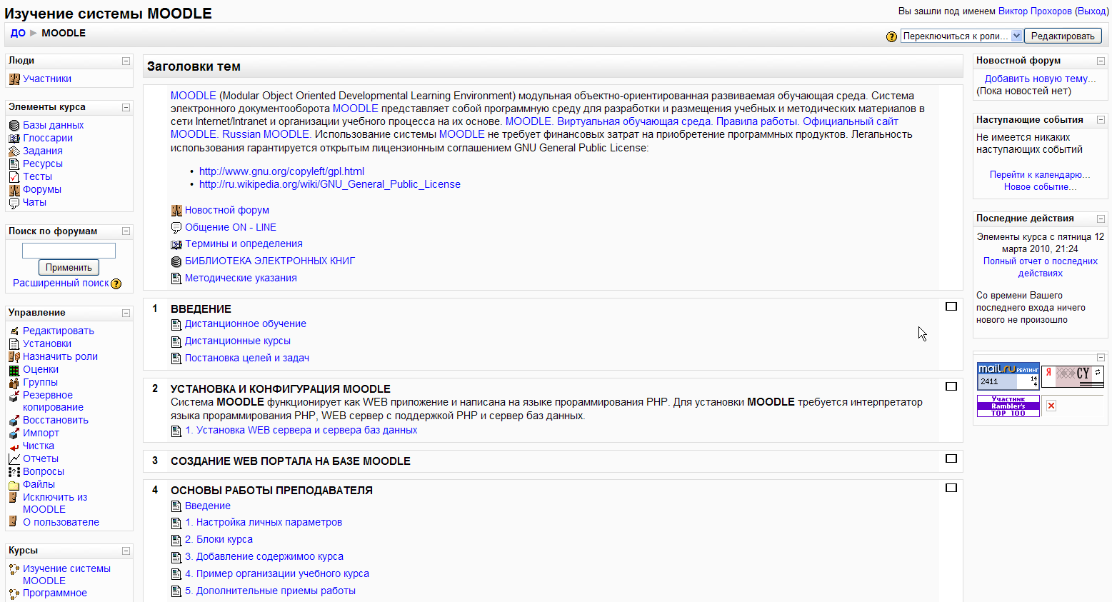Show only topic 3 СОЗДАНИЕ WEB ПОРТАЛА
1112x602 pixels.
pyautogui.click(x=951, y=458)
